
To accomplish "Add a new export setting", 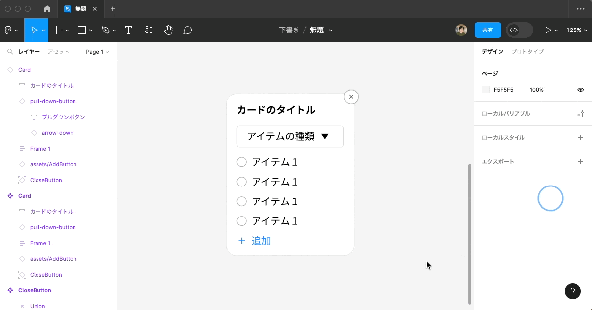I will tap(580, 162).
